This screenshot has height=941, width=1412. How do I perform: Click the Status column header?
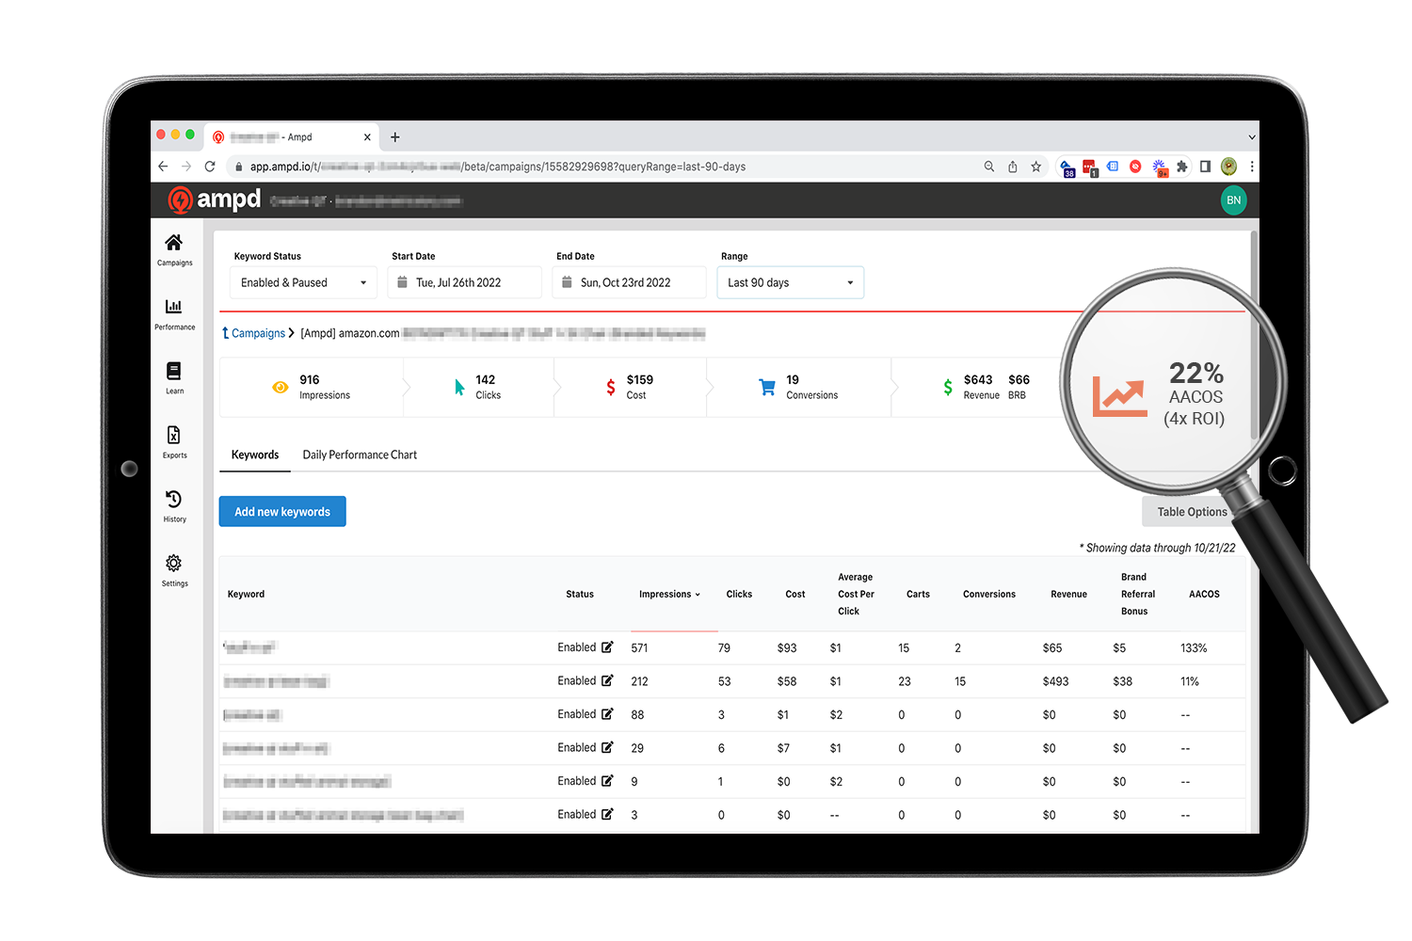pos(580,595)
